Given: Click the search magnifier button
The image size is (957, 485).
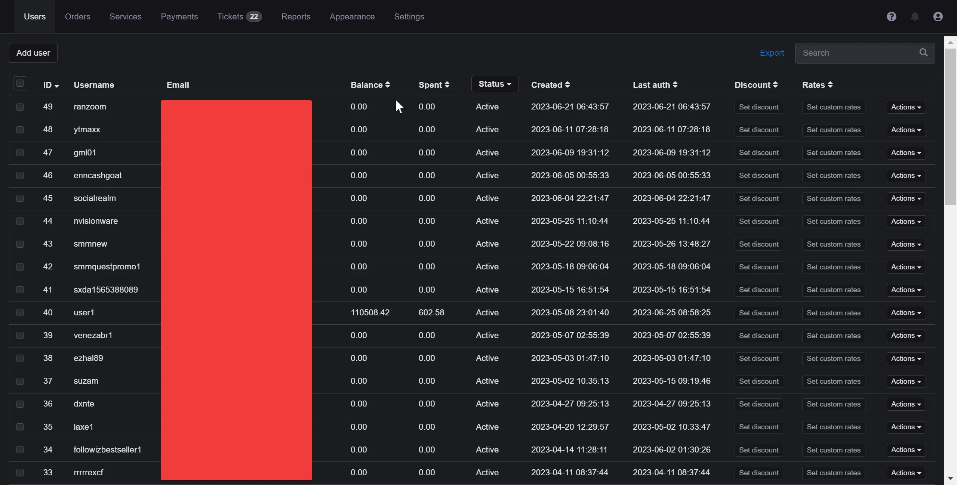Looking at the screenshot, I should pyautogui.click(x=923, y=53).
